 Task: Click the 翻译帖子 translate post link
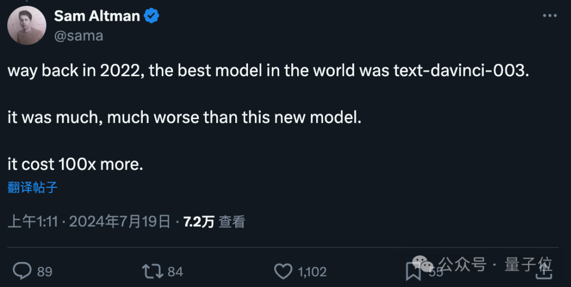(32, 187)
